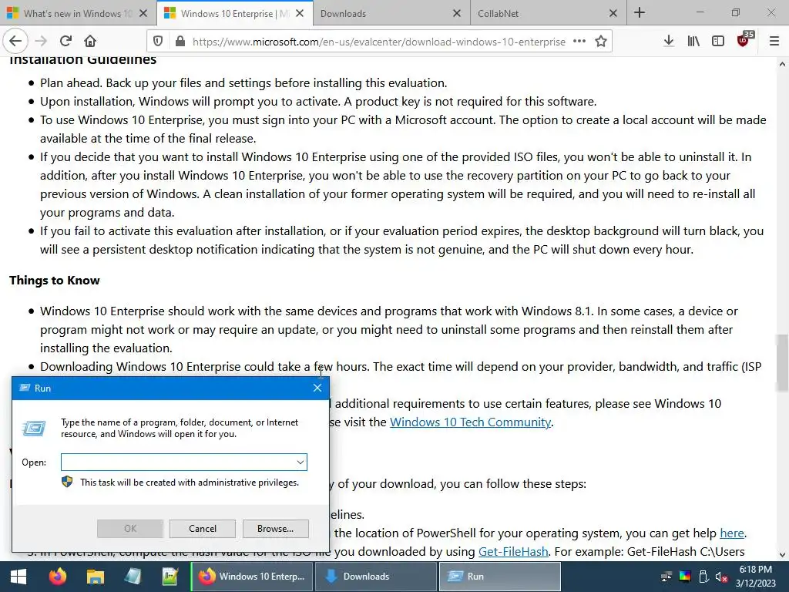The image size is (789, 592).
Task: Open the uBlock Origin extension icon
Action: tap(744, 40)
